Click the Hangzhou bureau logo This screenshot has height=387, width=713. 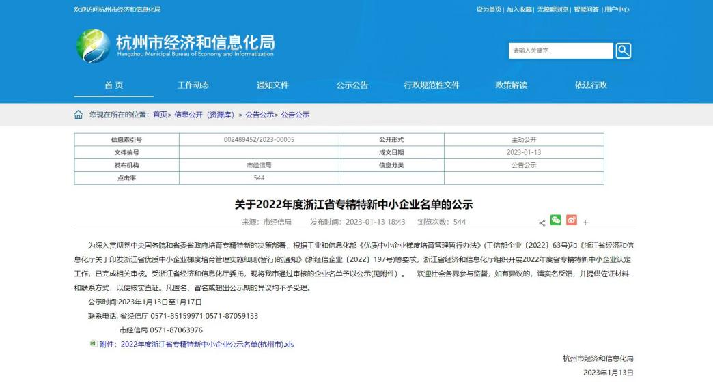[92, 45]
